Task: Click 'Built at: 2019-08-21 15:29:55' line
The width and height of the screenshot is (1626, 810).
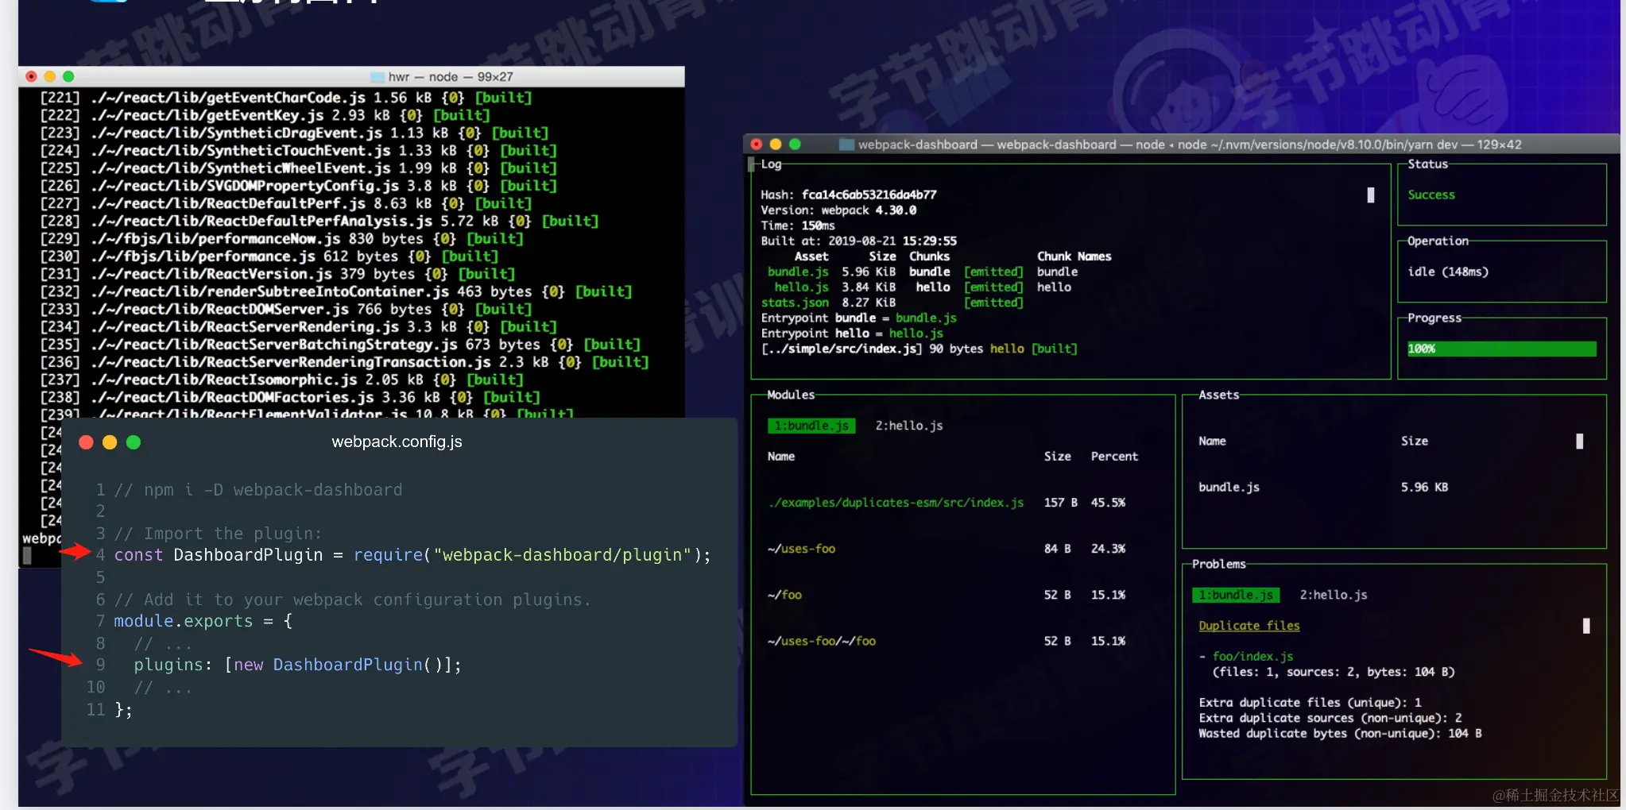Action: pyautogui.click(x=859, y=241)
